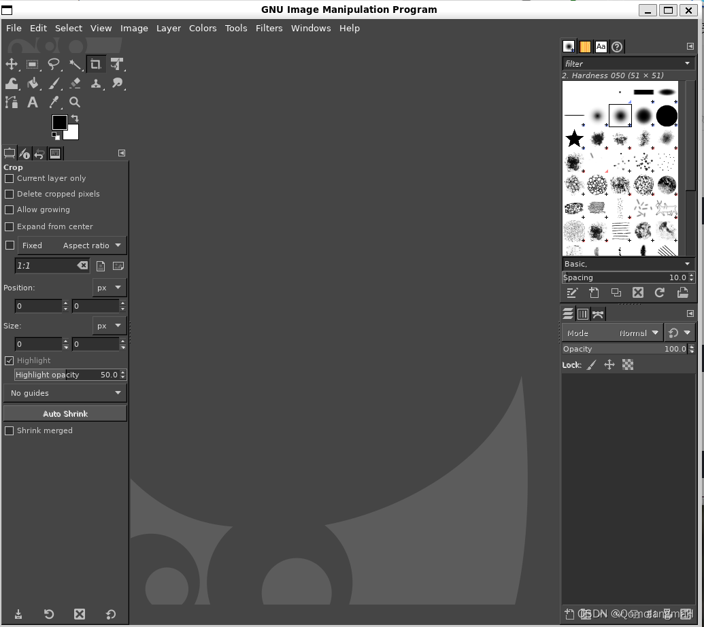Edit the selected brush

tap(572, 293)
